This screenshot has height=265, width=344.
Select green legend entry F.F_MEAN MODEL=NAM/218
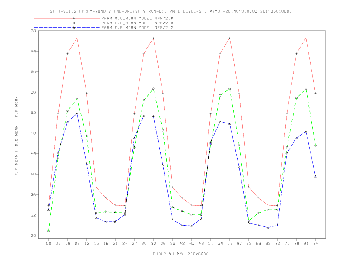(x=137, y=23)
